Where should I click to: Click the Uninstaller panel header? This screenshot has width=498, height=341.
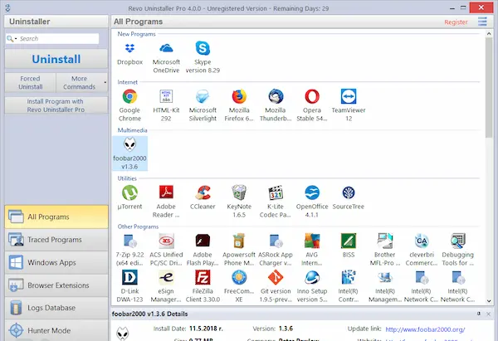56,22
